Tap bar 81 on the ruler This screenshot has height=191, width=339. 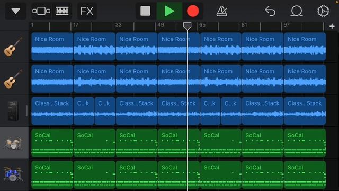[x=244, y=25]
